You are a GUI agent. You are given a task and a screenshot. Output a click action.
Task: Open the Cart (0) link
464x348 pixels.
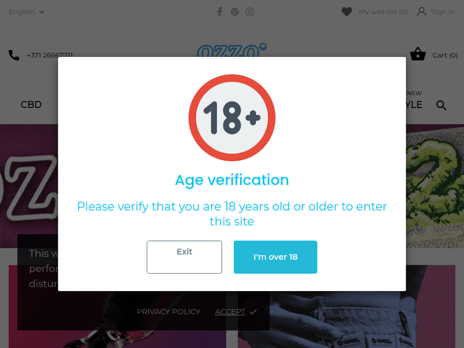(445, 55)
